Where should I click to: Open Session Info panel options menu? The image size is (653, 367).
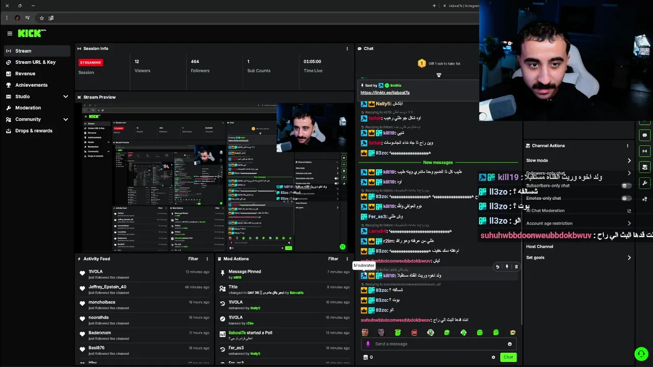347,48
